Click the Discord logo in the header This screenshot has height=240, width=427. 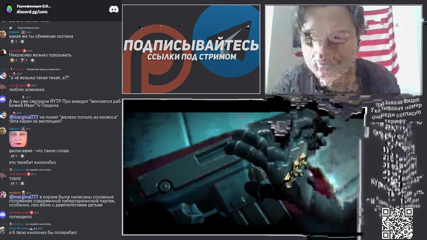pos(114,9)
